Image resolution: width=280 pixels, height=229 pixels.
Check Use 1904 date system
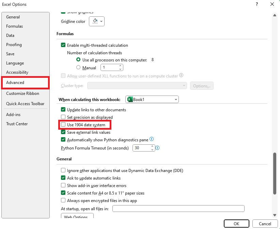(x=63, y=125)
